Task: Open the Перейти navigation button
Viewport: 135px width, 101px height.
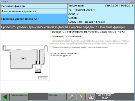Action: [57, 97]
